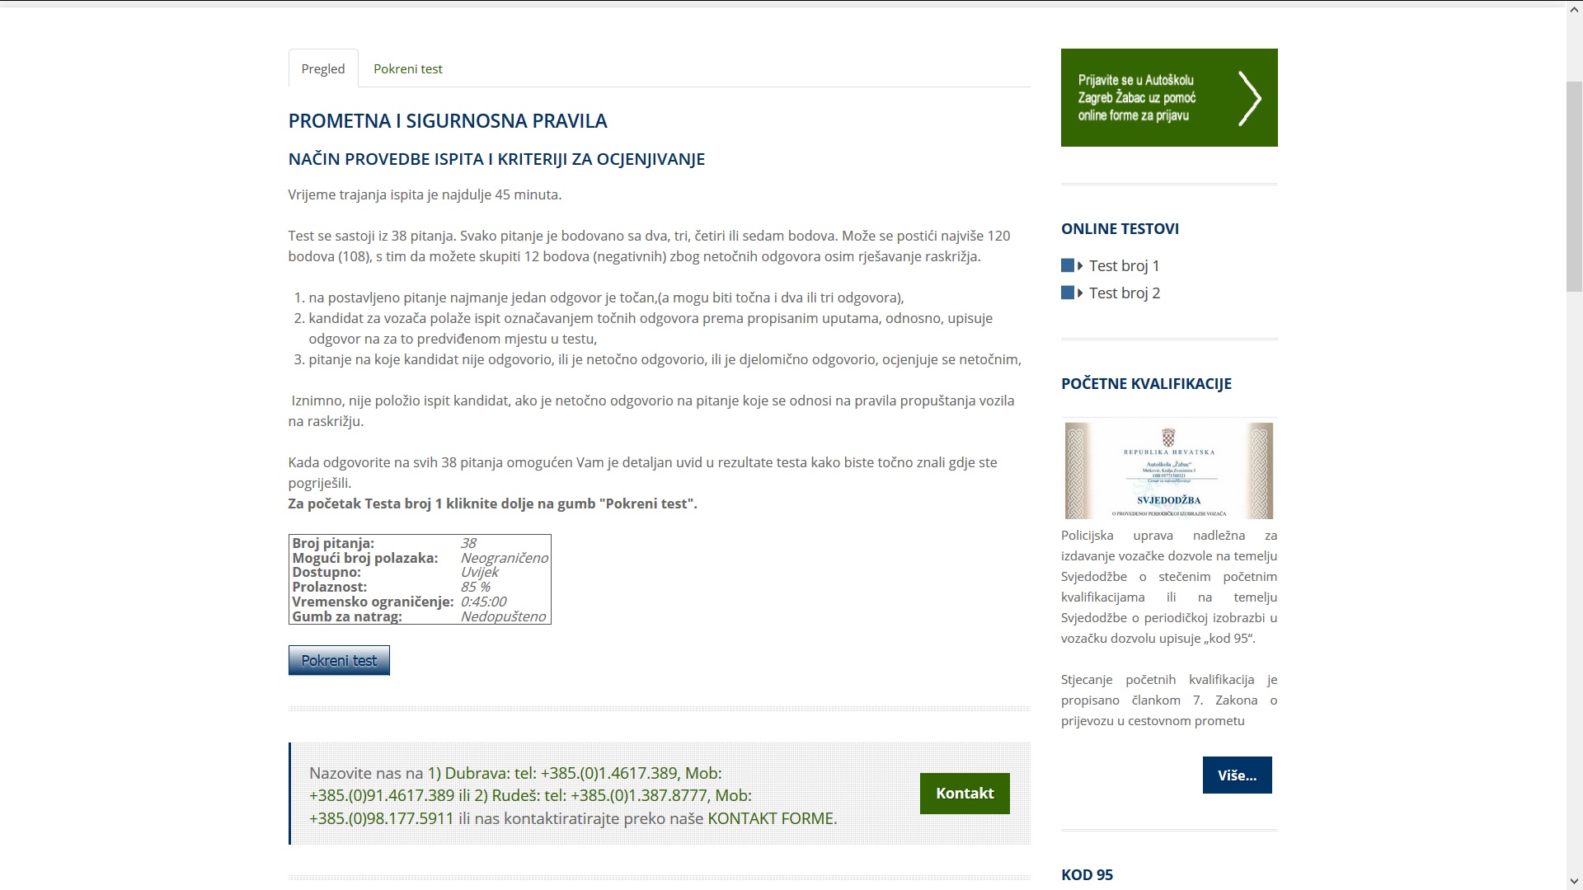Click the Vremensko ograničenje value 0:45:00
This screenshot has width=1583, height=890.
(483, 602)
